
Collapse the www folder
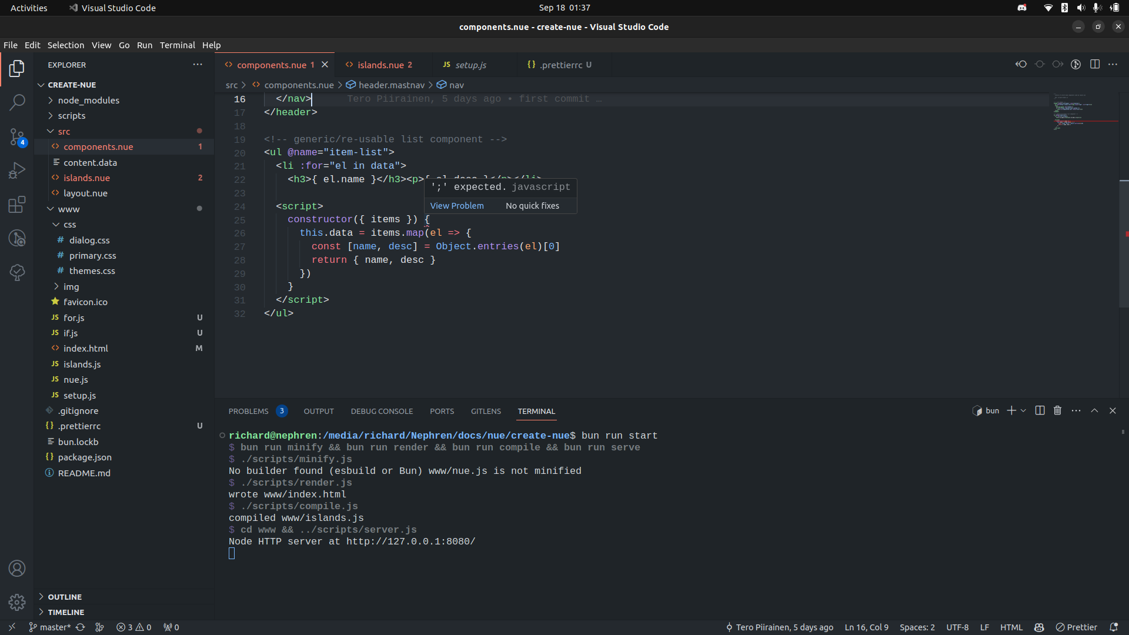coord(68,209)
